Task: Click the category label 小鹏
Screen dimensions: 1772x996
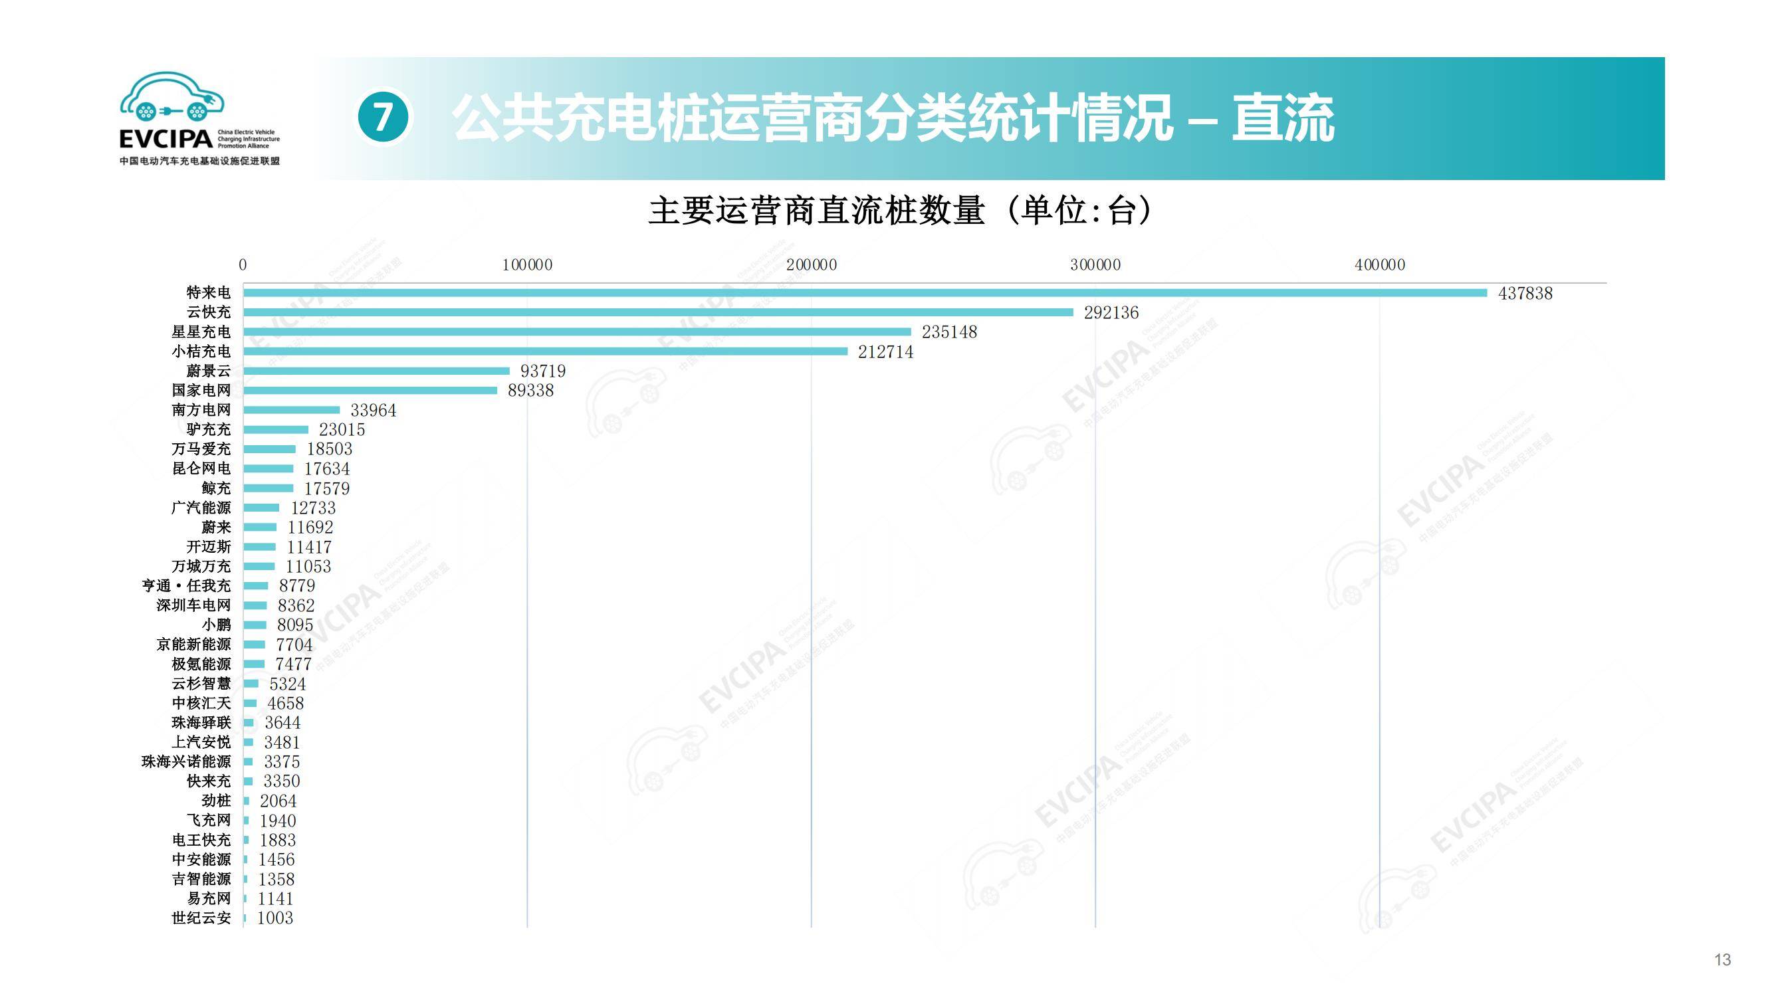Action: tap(216, 625)
